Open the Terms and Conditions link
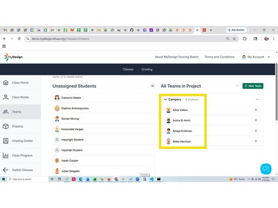Viewport: 278px width, 208px height. point(219,57)
